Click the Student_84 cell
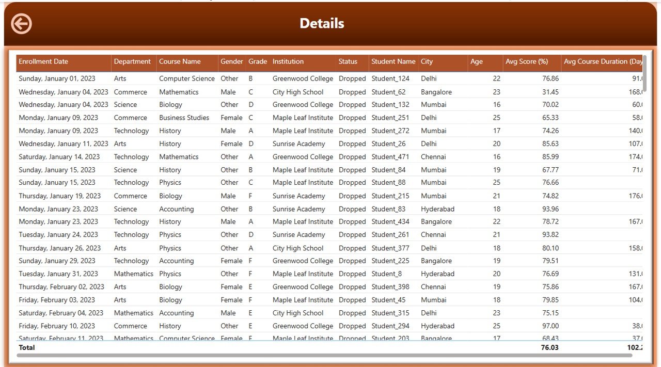Image resolution: width=661 pixels, height=367 pixels. 388,170
